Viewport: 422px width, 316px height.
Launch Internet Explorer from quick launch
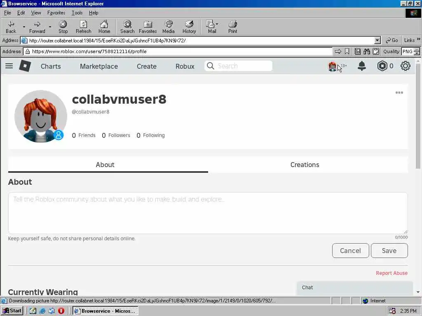[x=42, y=311]
